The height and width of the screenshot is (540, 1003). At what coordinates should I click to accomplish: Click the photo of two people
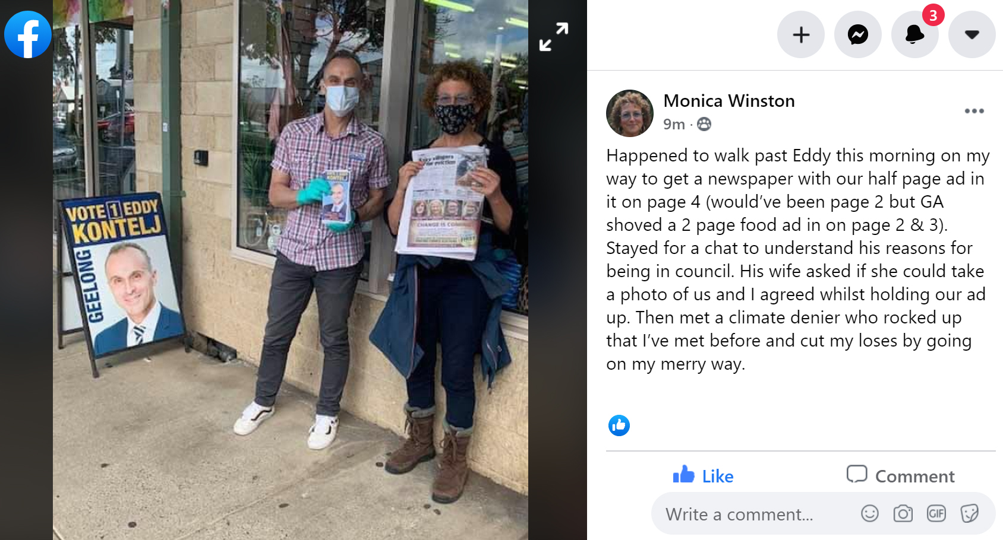point(291,270)
